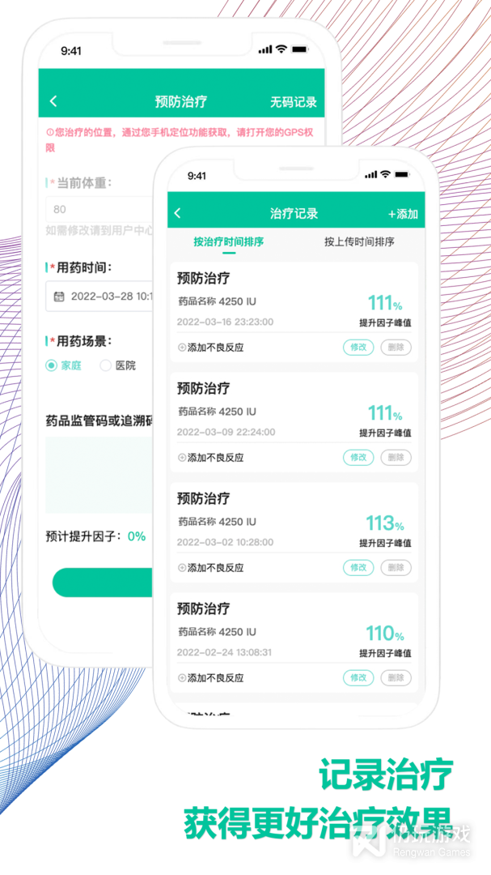The image size is (491, 875).
Task: Click 删除 on the 2022-02-24 record
Action: coord(396,678)
